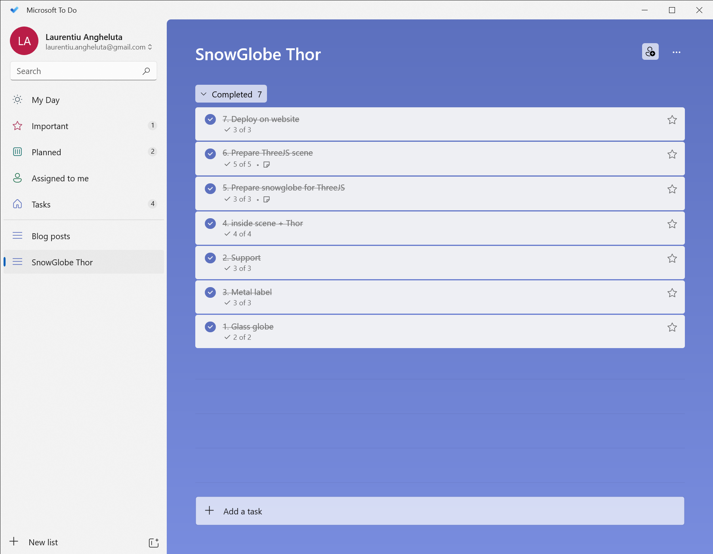Open the My Day list

[46, 100]
